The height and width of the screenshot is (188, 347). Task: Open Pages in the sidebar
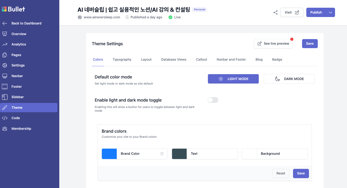coord(29,55)
